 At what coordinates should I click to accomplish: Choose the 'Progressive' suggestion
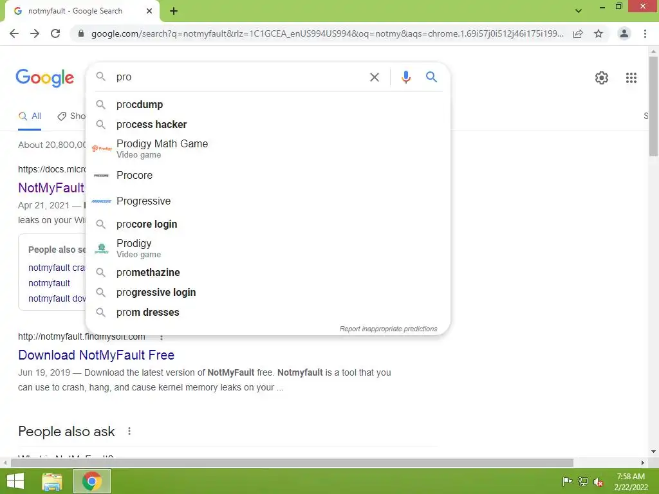(x=267, y=201)
